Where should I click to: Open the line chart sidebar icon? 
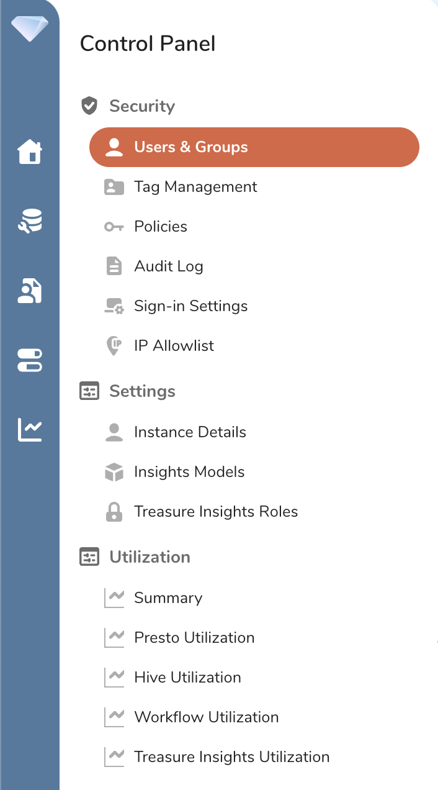(x=30, y=429)
